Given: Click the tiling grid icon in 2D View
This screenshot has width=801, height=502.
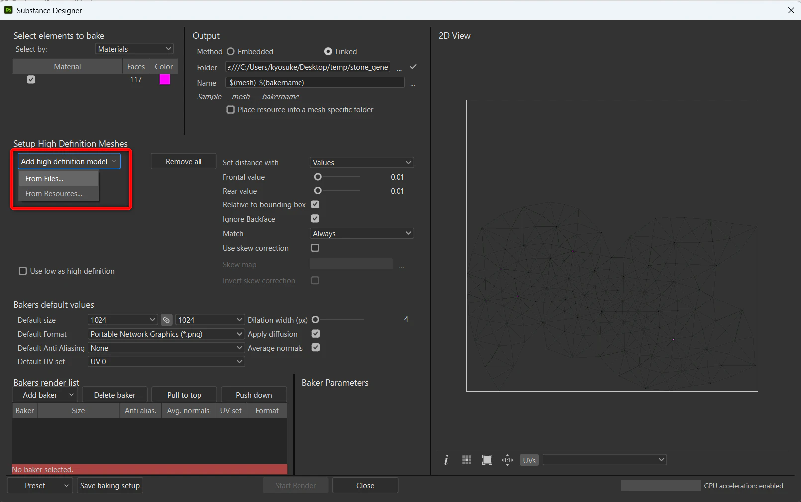Looking at the screenshot, I should [x=467, y=460].
